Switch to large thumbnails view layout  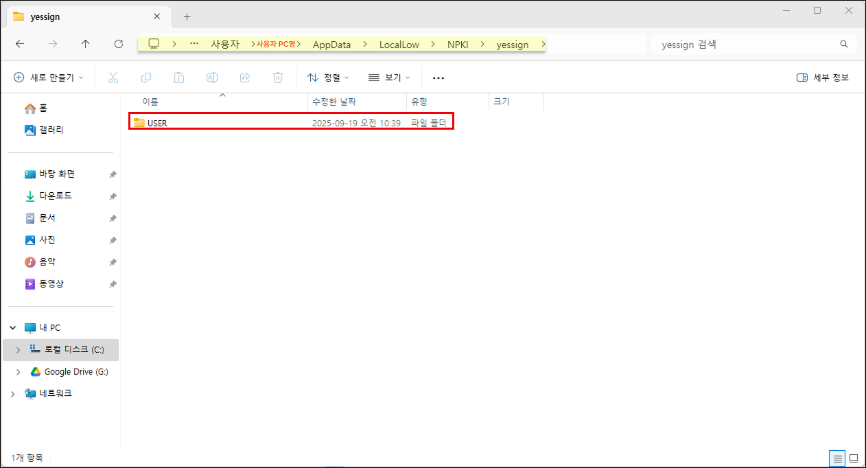click(x=854, y=458)
